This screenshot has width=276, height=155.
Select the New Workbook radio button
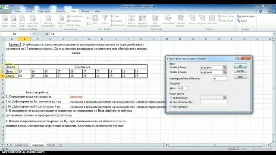tap(171, 107)
